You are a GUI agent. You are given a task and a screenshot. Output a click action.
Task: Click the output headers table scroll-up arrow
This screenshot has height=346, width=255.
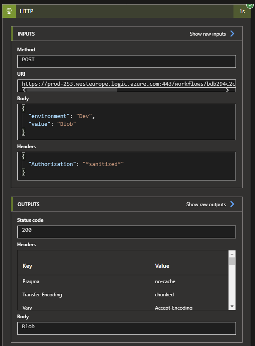(x=232, y=254)
